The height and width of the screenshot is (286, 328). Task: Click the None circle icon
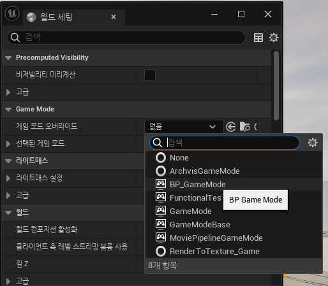point(161,158)
